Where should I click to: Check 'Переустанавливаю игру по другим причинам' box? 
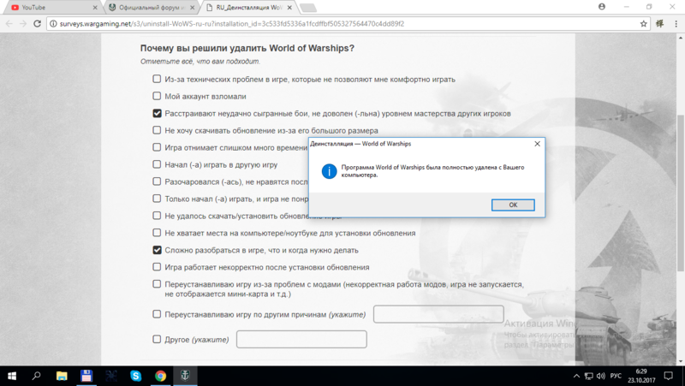tap(157, 314)
